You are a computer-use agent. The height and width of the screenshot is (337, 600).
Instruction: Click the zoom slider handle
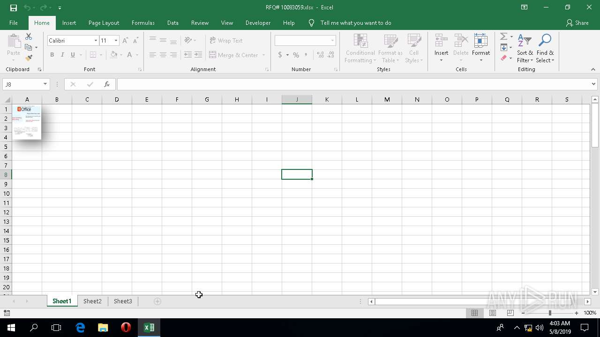(550, 313)
